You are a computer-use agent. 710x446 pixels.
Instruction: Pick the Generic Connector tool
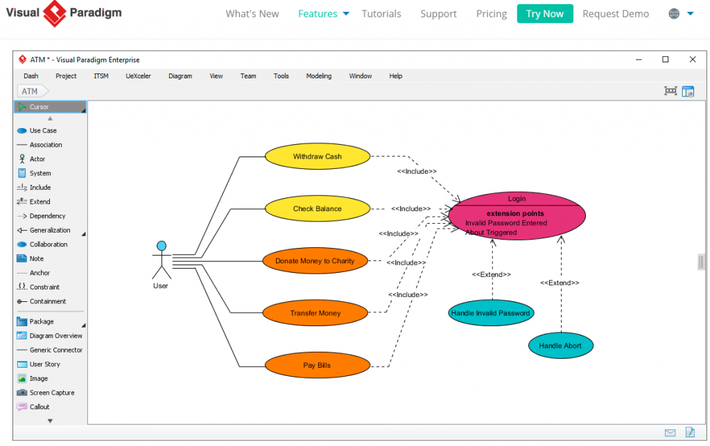50,350
